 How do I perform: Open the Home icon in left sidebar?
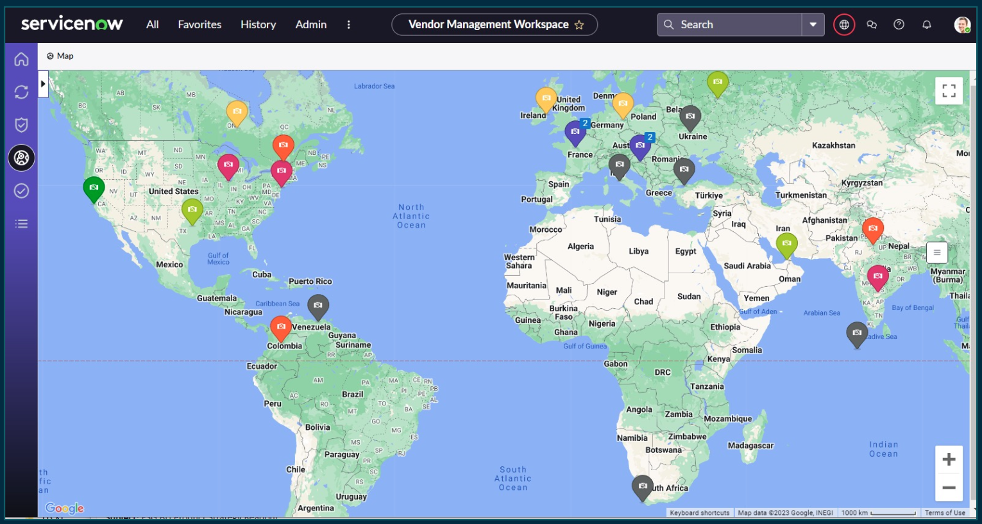tap(21, 59)
